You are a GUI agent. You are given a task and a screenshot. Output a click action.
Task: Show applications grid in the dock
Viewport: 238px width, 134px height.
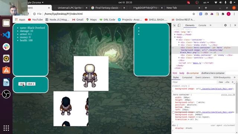coord(6,128)
